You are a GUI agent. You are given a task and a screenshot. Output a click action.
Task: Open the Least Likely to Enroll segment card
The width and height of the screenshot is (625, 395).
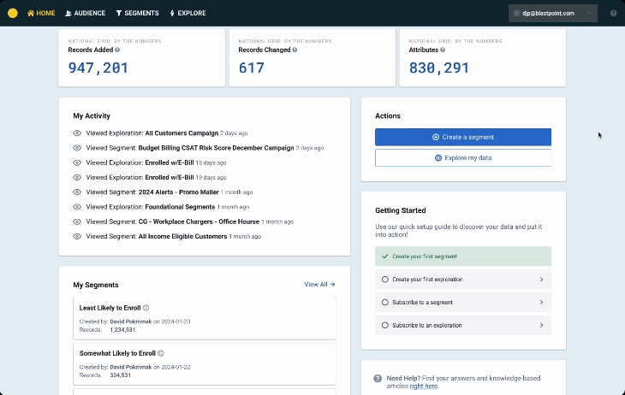click(205, 319)
